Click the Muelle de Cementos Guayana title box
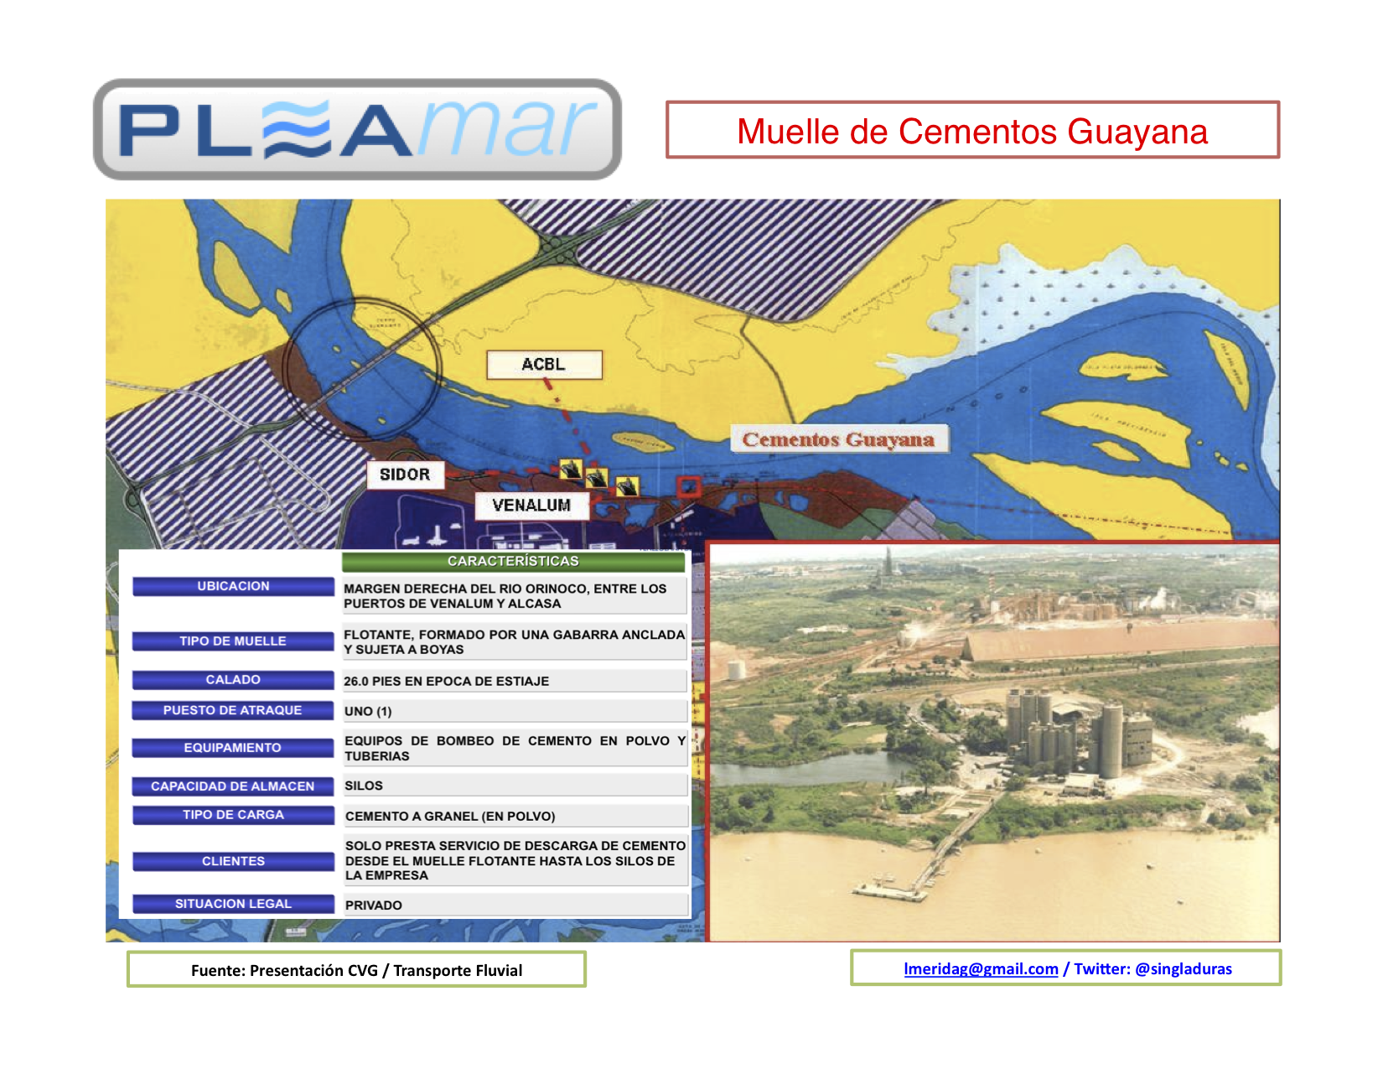 (x=972, y=131)
